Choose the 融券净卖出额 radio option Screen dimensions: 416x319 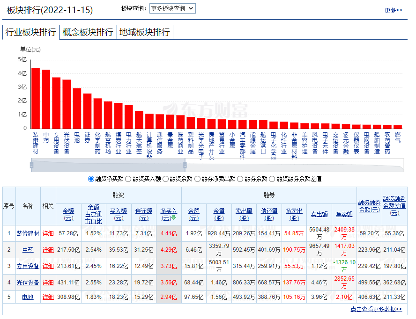pos(197,179)
